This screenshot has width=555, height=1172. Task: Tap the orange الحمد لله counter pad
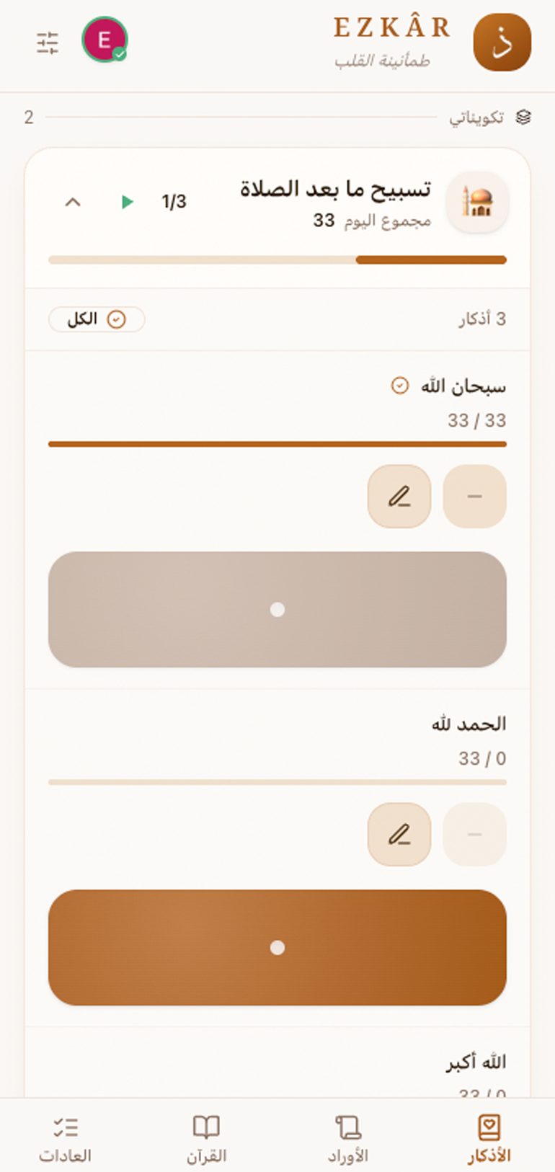pos(277,948)
